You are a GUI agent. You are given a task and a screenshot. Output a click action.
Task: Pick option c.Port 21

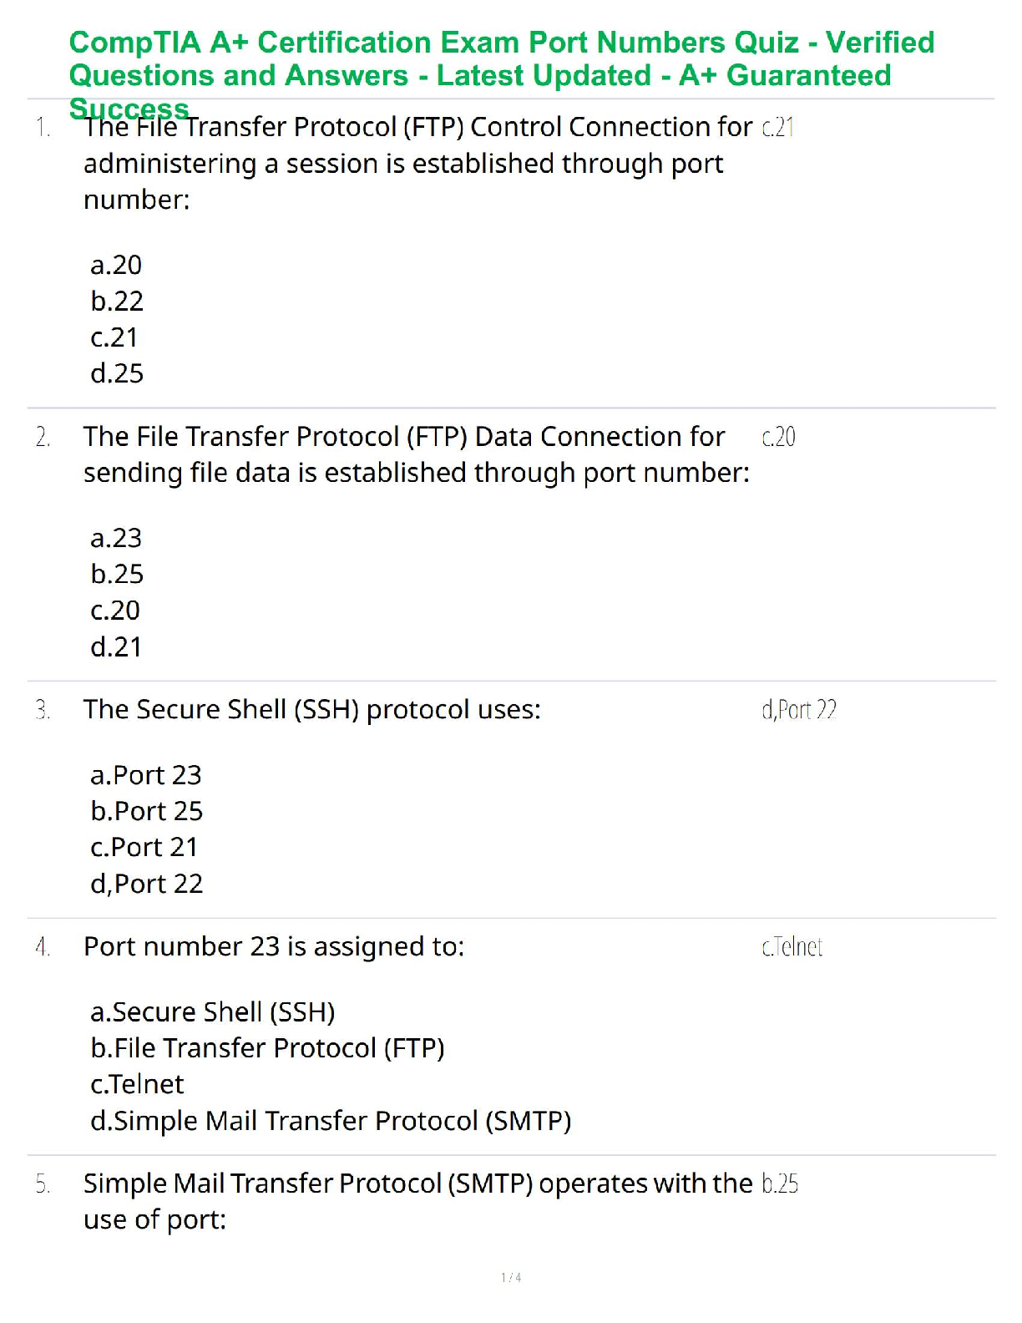click(144, 847)
